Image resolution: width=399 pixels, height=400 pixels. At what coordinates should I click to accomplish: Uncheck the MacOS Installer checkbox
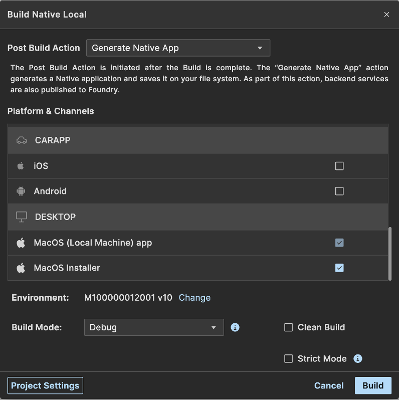tap(339, 268)
